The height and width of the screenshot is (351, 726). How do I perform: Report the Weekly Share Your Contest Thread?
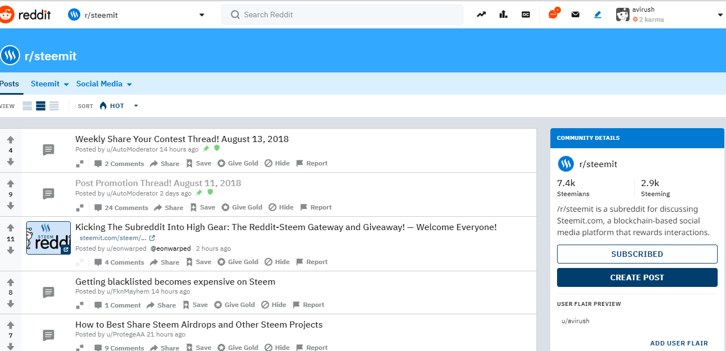click(311, 163)
